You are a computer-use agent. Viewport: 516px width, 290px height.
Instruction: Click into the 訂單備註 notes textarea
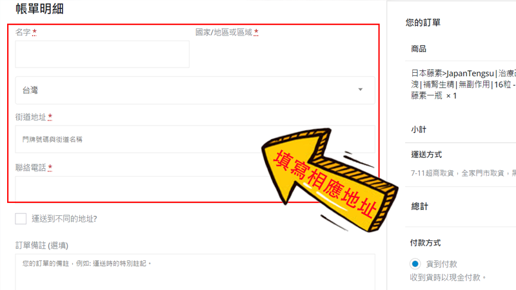click(x=195, y=271)
